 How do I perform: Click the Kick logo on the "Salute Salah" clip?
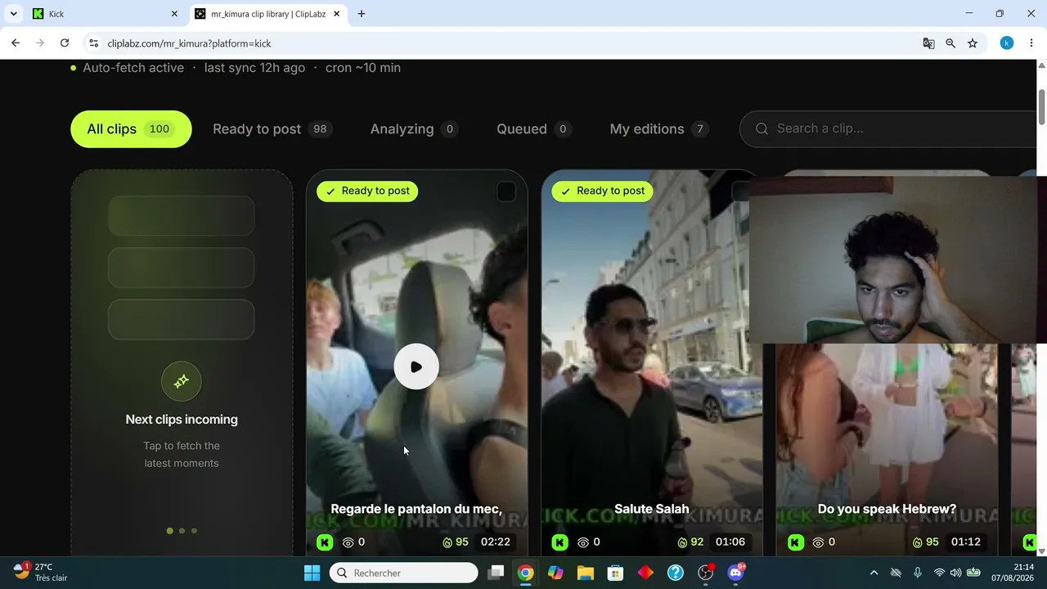coord(559,542)
